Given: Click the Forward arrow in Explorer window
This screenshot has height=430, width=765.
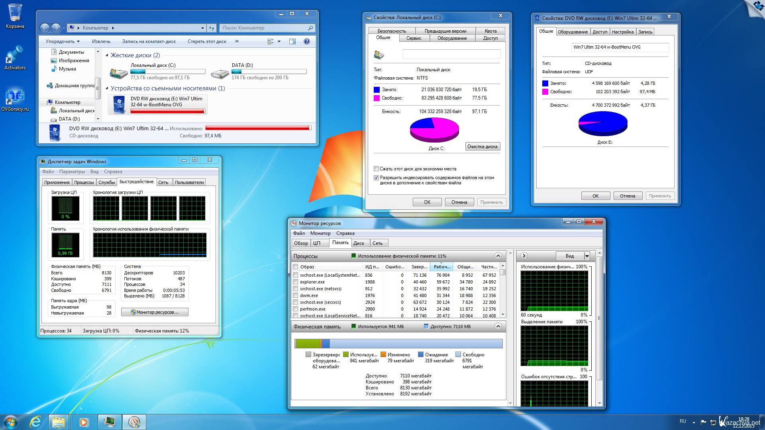Looking at the screenshot, I should point(56,28).
